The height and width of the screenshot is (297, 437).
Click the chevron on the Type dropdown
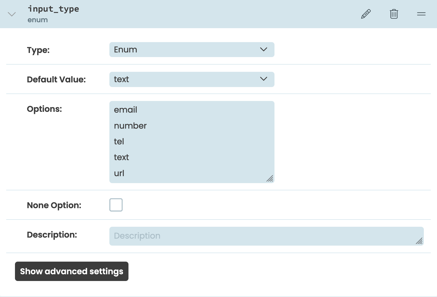pyautogui.click(x=263, y=50)
